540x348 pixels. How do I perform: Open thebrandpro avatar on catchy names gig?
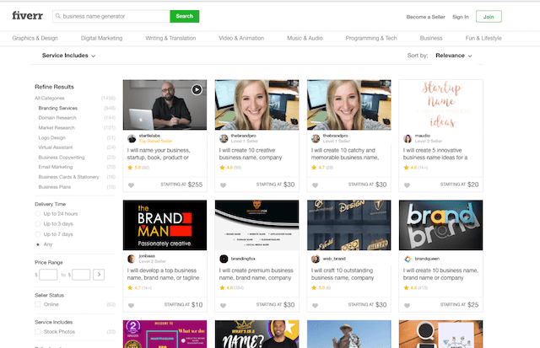[x=316, y=138]
